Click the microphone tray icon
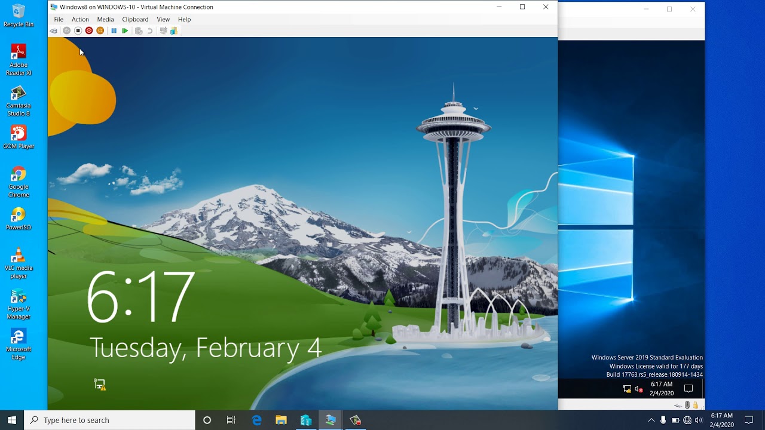The width and height of the screenshot is (765, 430). click(663, 420)
